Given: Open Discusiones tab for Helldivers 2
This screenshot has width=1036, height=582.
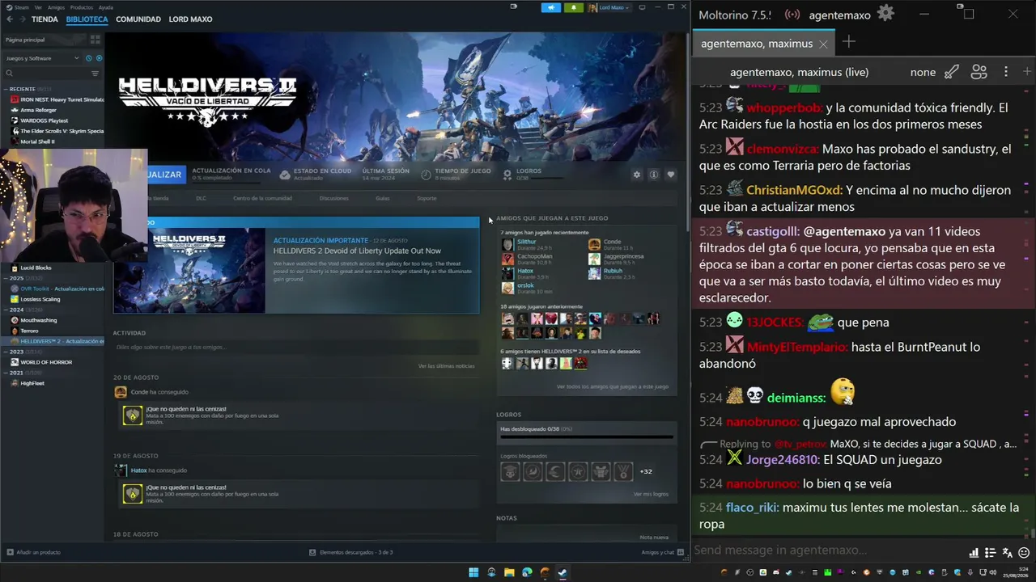Looking at the screenshot, I should tap(333, 198).
